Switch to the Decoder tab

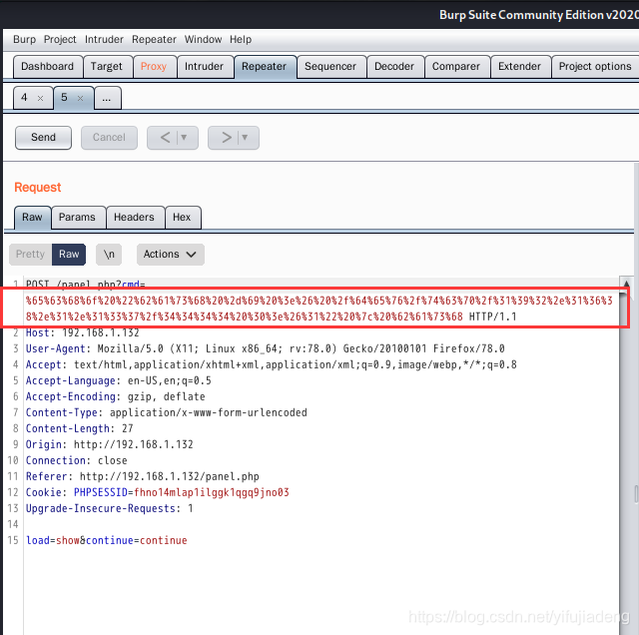click(394, 67)
